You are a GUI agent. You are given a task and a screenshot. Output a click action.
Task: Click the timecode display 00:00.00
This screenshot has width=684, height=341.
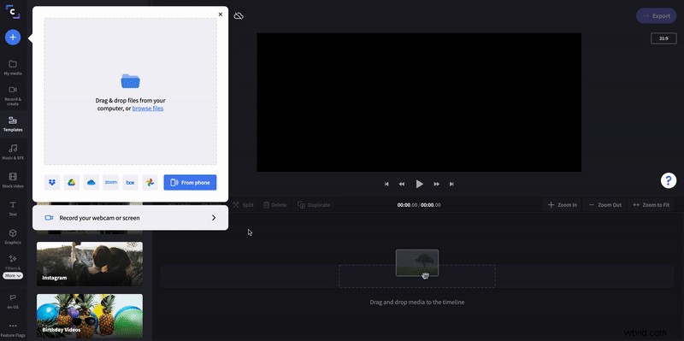pyautogui.click(x=419, y=204)
